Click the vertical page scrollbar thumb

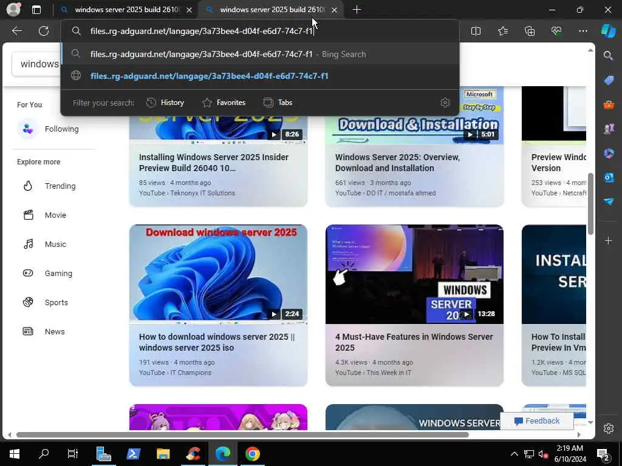(x=590, y=203)
